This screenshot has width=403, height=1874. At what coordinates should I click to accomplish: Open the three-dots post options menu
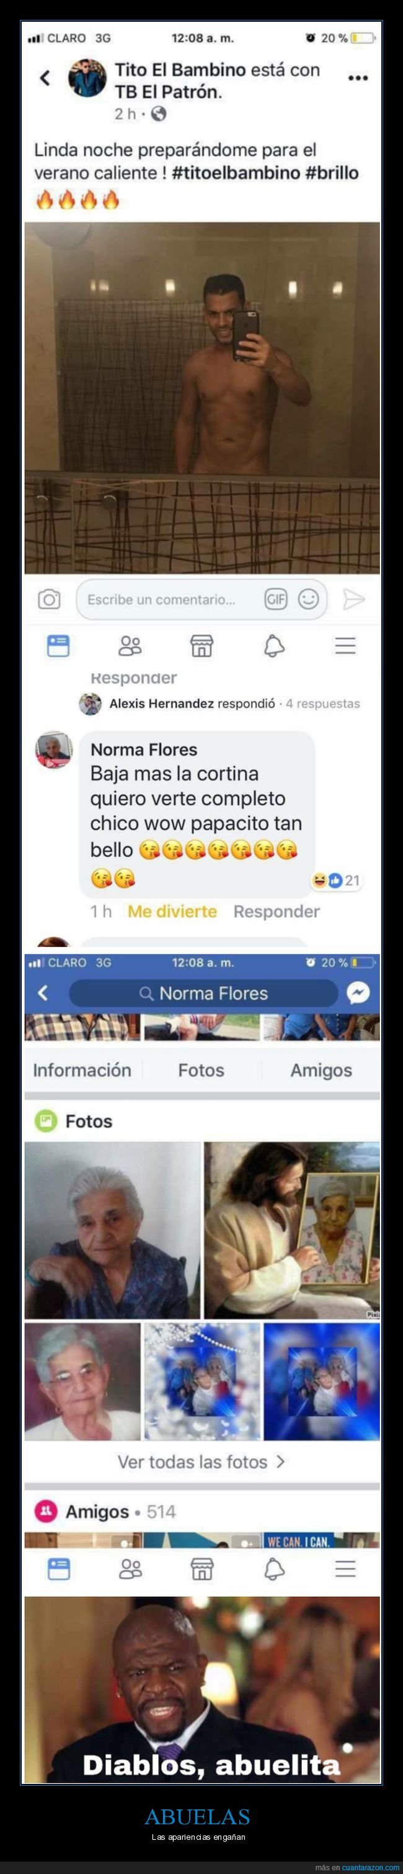[357, 77]
